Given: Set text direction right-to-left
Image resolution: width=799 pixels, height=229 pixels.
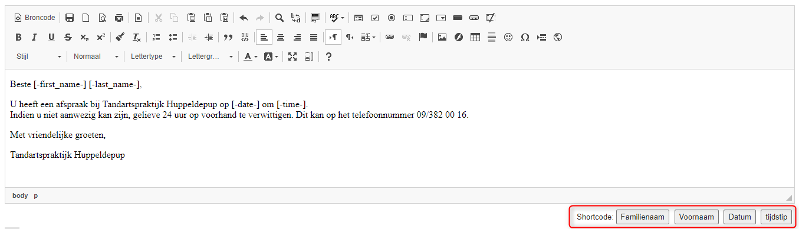Looking at the screenshot, I should [350, 37].
